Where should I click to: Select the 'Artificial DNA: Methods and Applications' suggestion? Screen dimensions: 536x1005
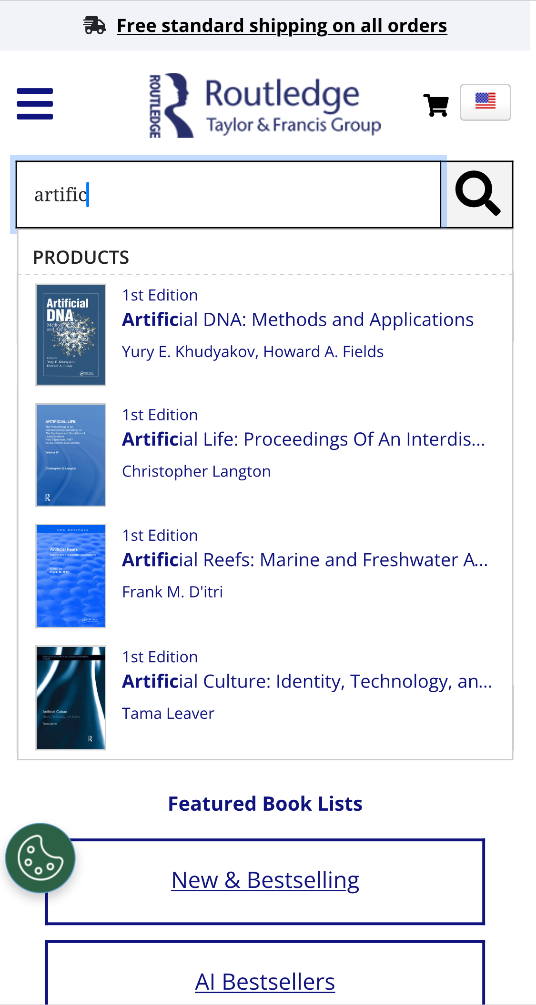(x=298, y=319)
